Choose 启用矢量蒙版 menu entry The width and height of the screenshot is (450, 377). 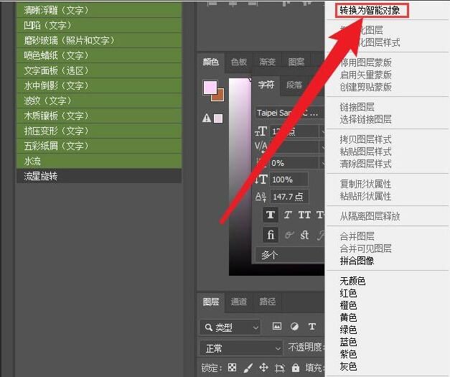point(365,75)
